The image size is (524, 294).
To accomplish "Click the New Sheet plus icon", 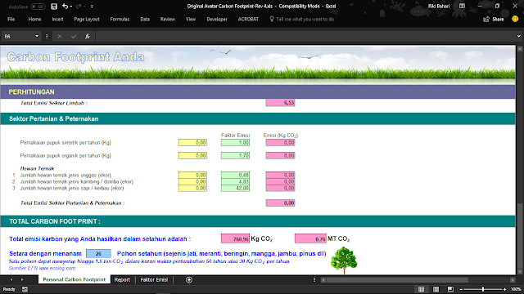I will (x=189, y=280).
